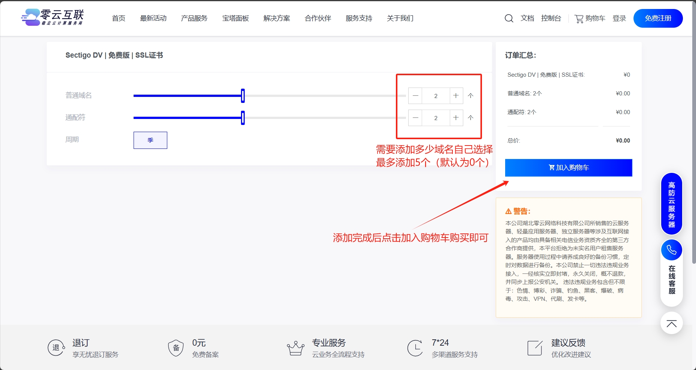Click 多渠道服务支持 text
The height and width of the screenshot is (370, 696).
455,355
